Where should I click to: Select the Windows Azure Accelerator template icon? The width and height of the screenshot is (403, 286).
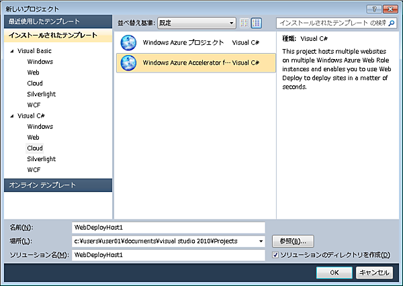point(128,62)
